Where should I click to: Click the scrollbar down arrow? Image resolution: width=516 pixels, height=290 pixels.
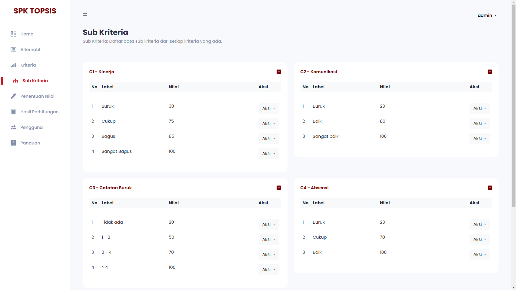[514, 288]
